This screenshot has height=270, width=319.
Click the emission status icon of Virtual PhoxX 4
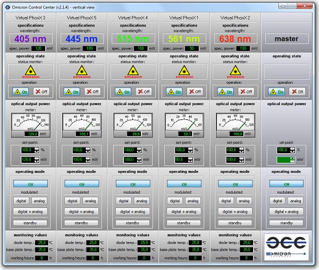click(132, 70)
